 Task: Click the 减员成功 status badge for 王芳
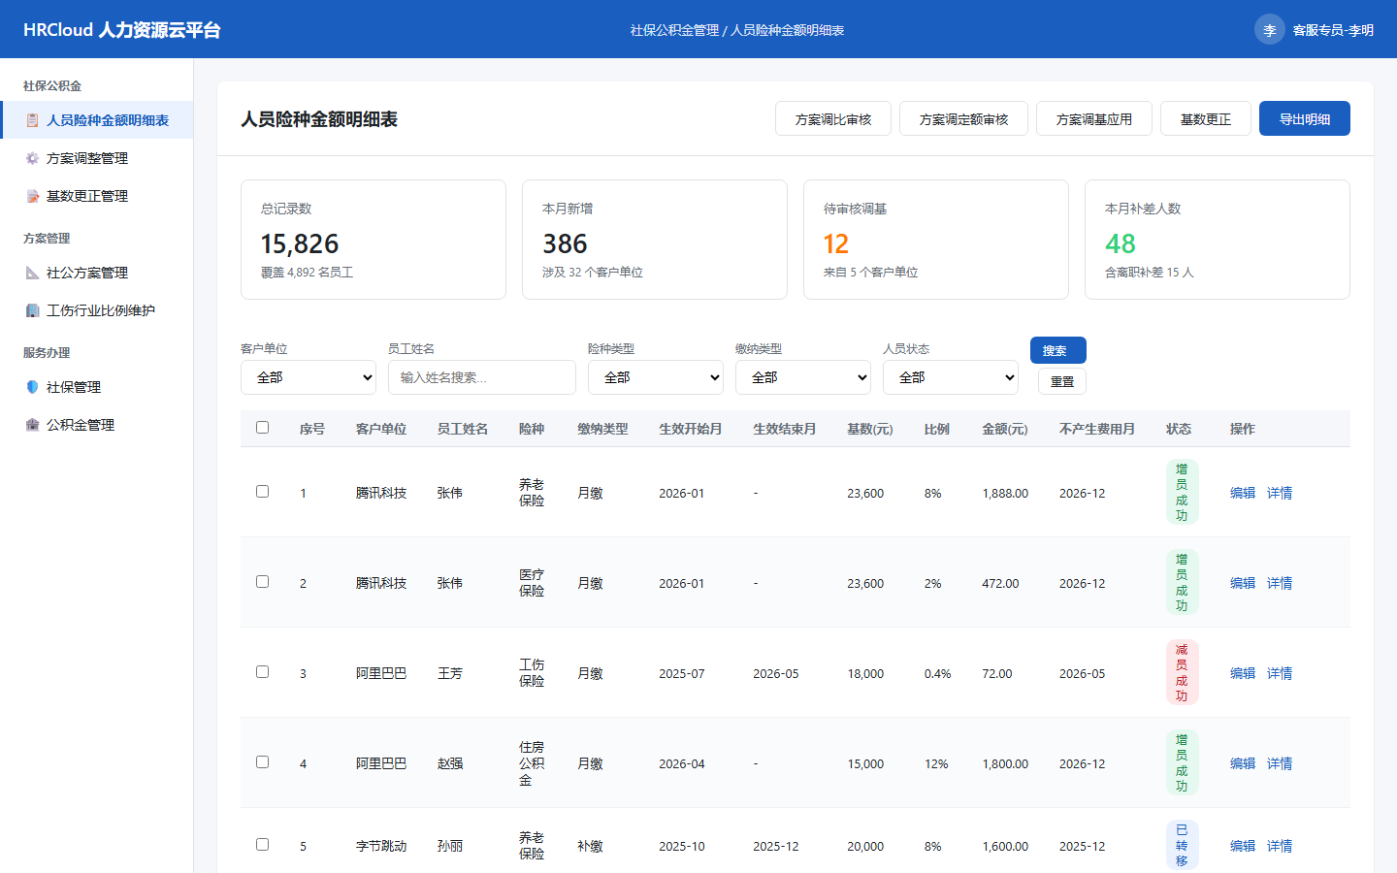[x=1182, y=672]
